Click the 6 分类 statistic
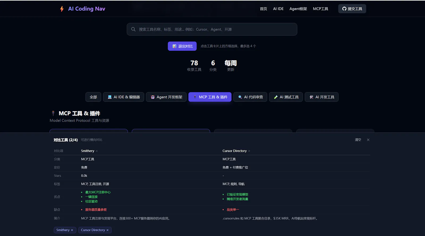The image size is (425, 236). (x=213, y=65)
